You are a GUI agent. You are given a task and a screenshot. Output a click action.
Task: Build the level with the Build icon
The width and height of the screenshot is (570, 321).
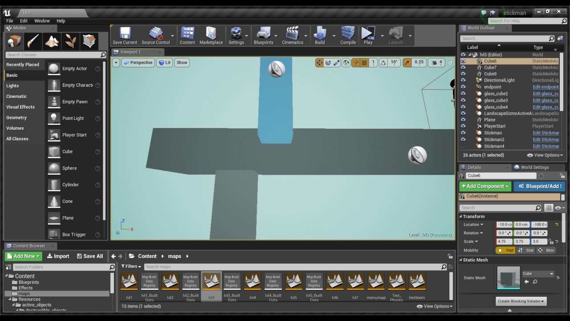tap(320, 36)
